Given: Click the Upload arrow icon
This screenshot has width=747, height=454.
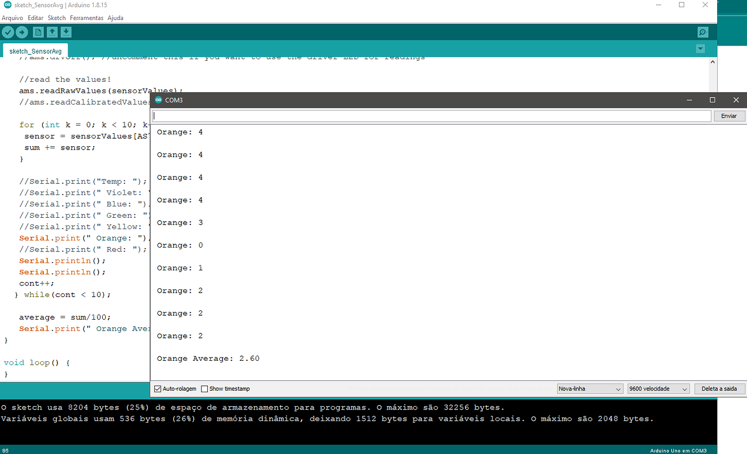Looking at the screenshot, I should [x=21, y=32].
